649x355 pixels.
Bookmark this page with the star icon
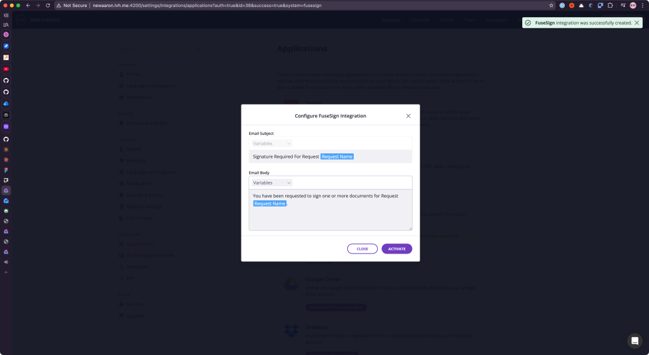point(551,5)
